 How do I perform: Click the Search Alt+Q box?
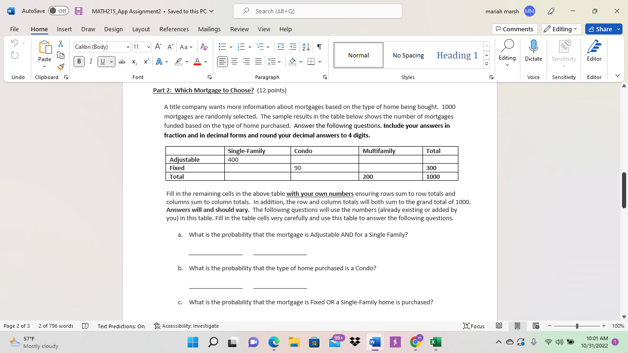(317, 11)
